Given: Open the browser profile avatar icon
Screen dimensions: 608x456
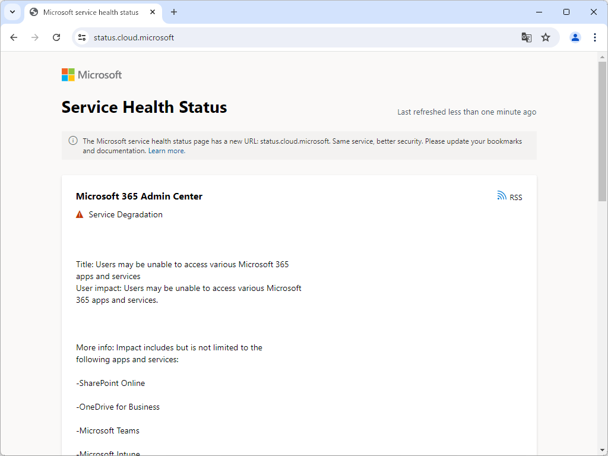Looking at the screenshot, I should click(x=575, y=37).
